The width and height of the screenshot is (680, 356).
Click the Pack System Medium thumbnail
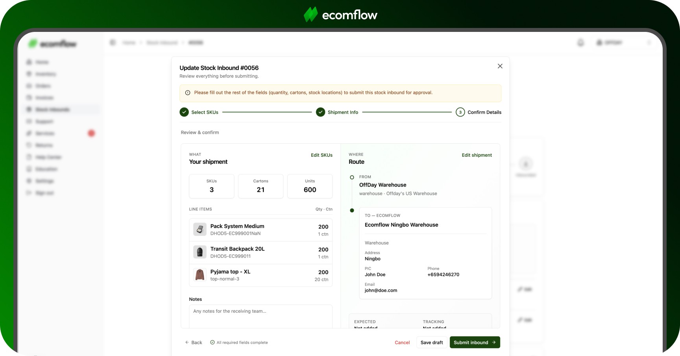pyautogui.click(x=200, y=229)
